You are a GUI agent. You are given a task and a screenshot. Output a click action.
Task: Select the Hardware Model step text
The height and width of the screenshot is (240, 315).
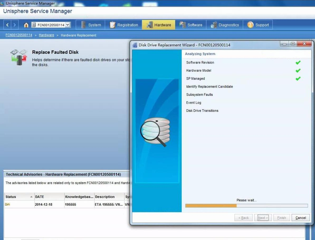pos(199,70)
